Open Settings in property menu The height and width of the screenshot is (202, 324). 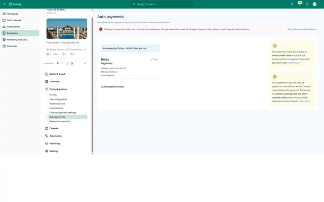(x=54, y=151)
